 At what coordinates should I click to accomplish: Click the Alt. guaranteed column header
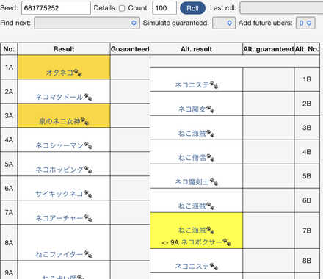269,49
